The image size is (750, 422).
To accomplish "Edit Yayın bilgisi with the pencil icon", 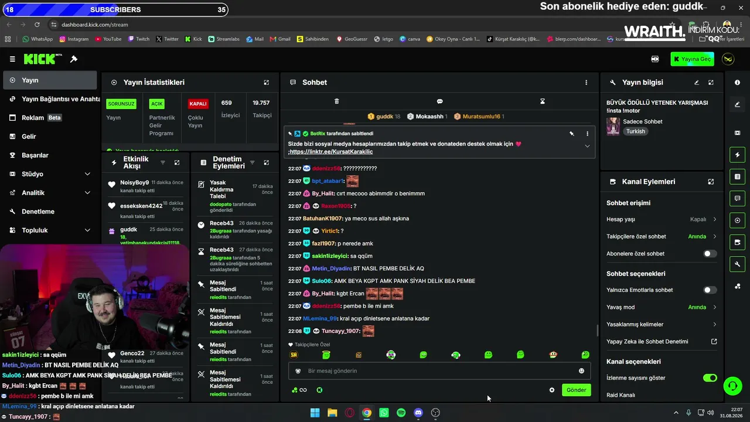I will click(697, 83).
